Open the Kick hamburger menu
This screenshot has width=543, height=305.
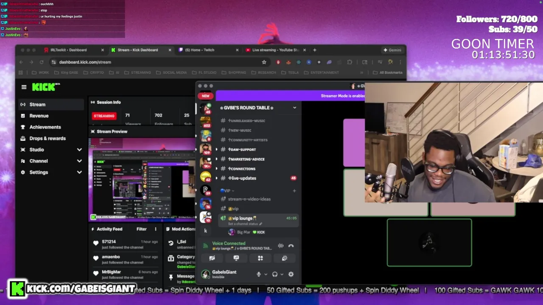pos(24,87)
